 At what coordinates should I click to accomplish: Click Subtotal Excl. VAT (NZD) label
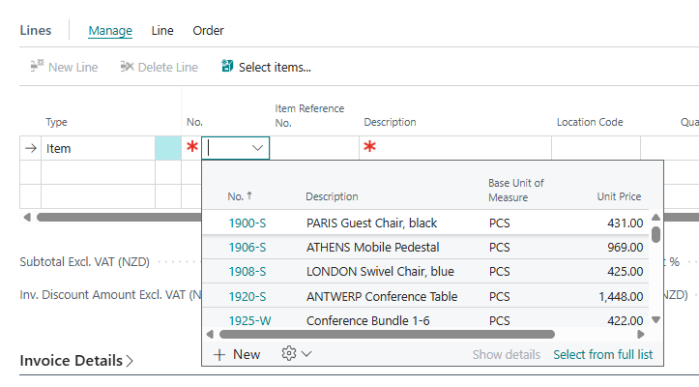tap(85, 261)
